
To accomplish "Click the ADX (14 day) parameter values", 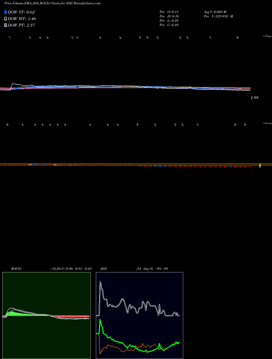I will pos(152,269).
